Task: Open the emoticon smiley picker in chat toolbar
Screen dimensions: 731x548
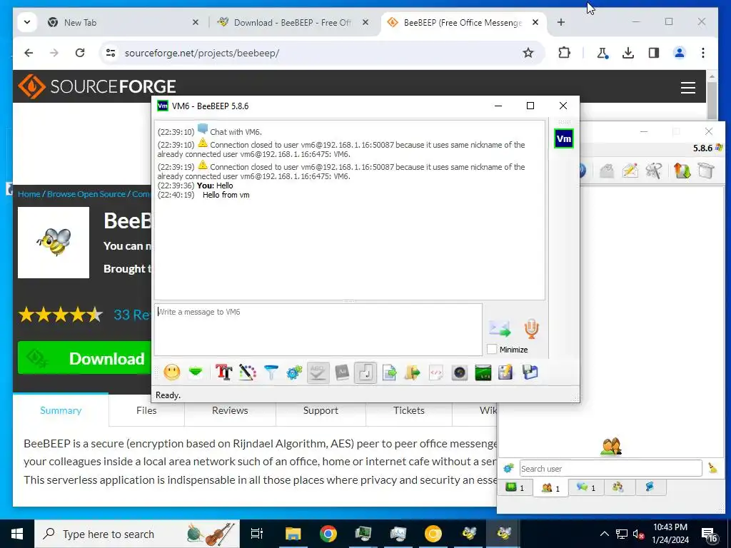Action: pyautogui.click(x=171, y=372)
